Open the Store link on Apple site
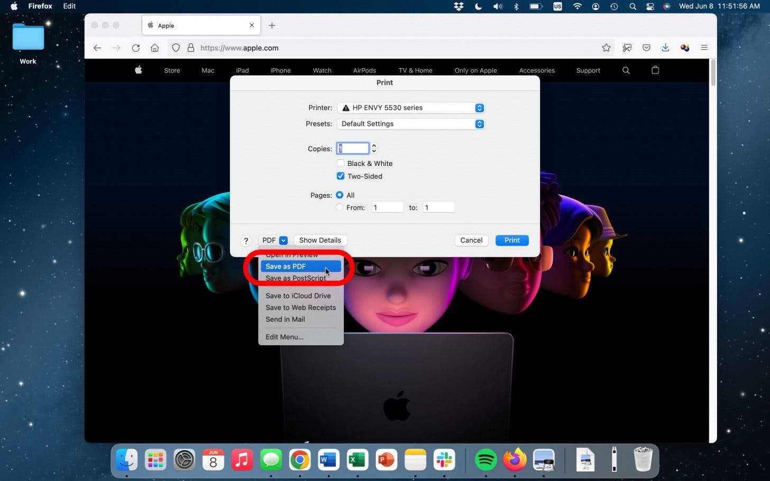This screenshot has height=481, width=770. (x=172, y=70)
